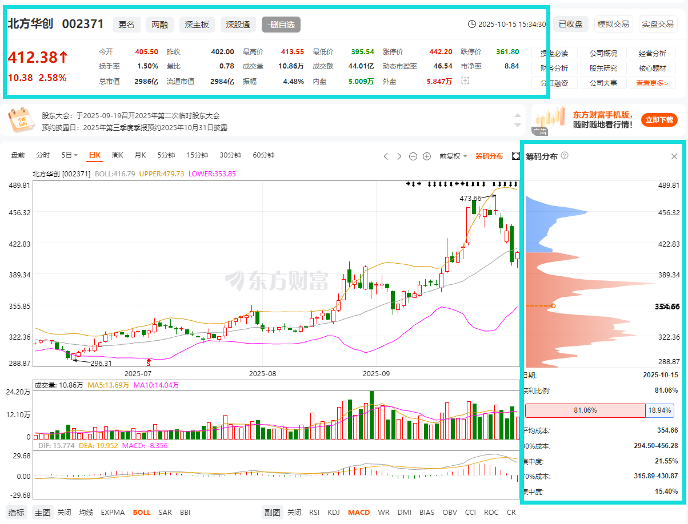Click the orange average-cost marker in 筹码分布
Image resolution: width=688 pixels, height=524 pixels.
pyautogui.click(x=553, y=306)
